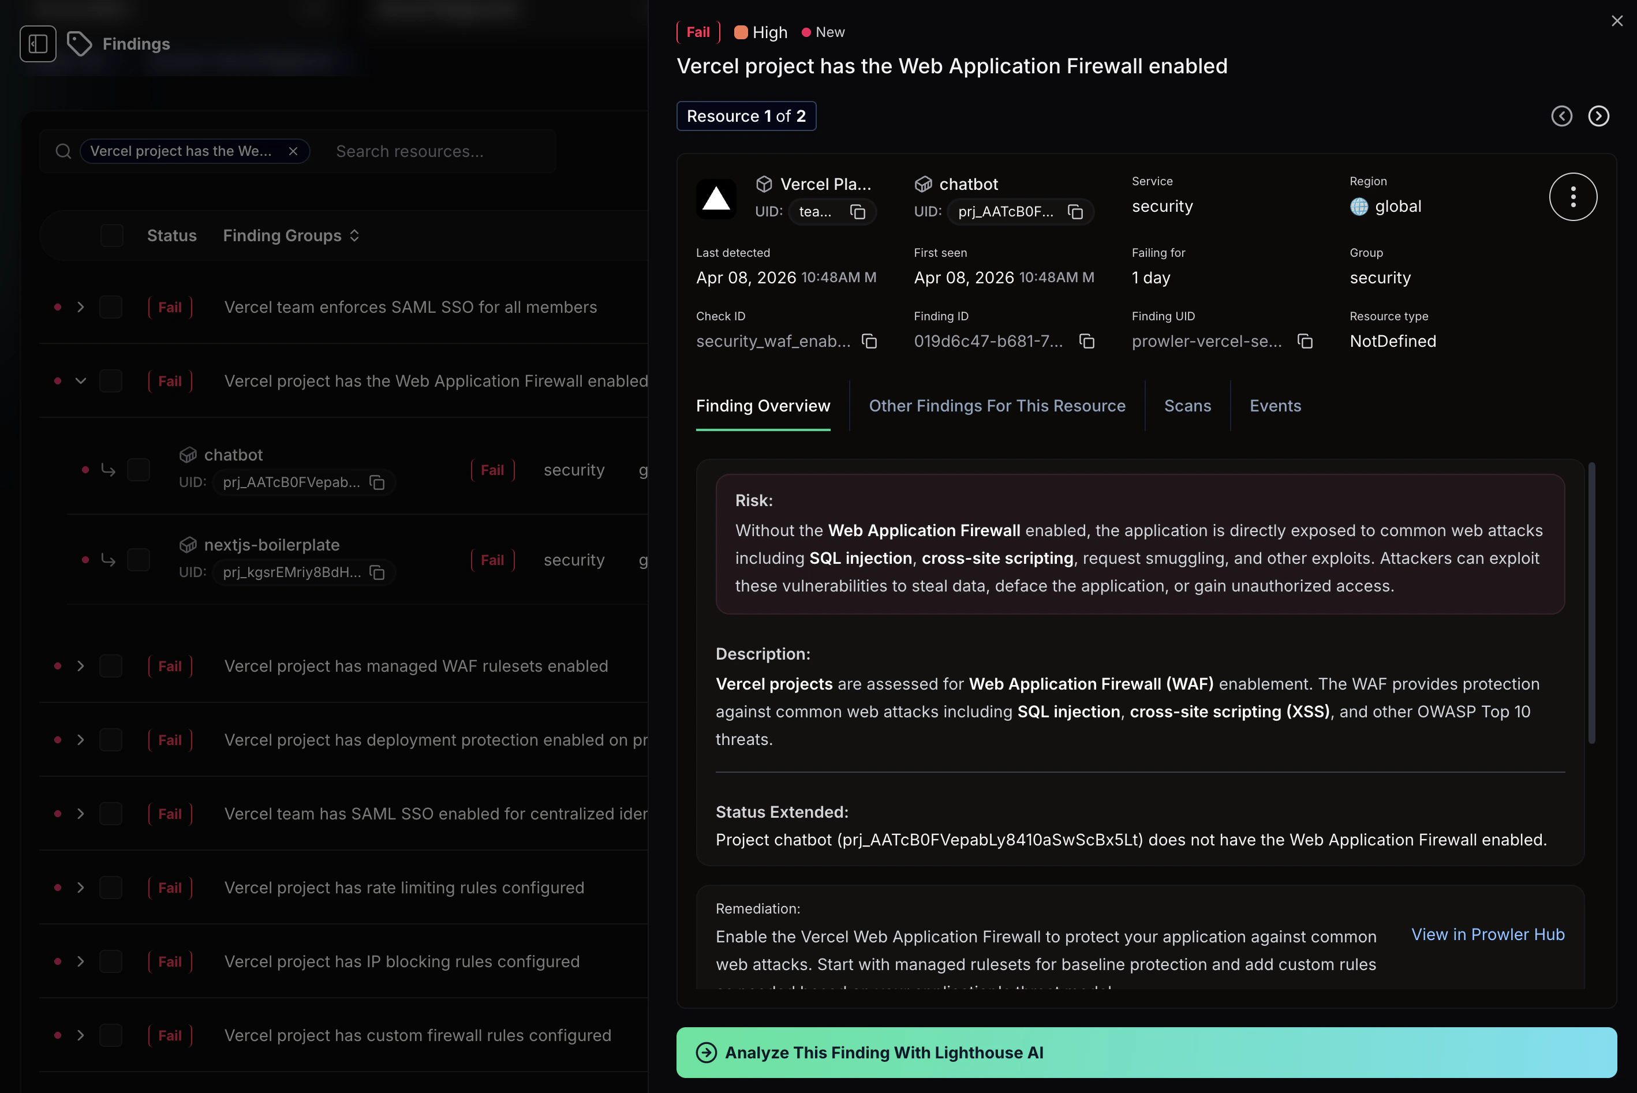Copy chatbot project UID in detail panel
The width and height of the screenshot is (1637, 1093).
(1076, 212)
